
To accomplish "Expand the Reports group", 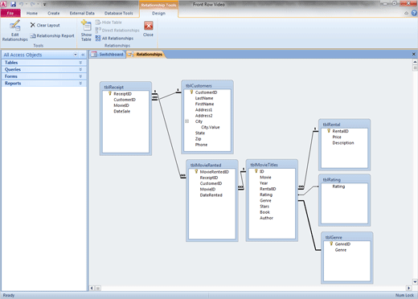I will (44, 84).
